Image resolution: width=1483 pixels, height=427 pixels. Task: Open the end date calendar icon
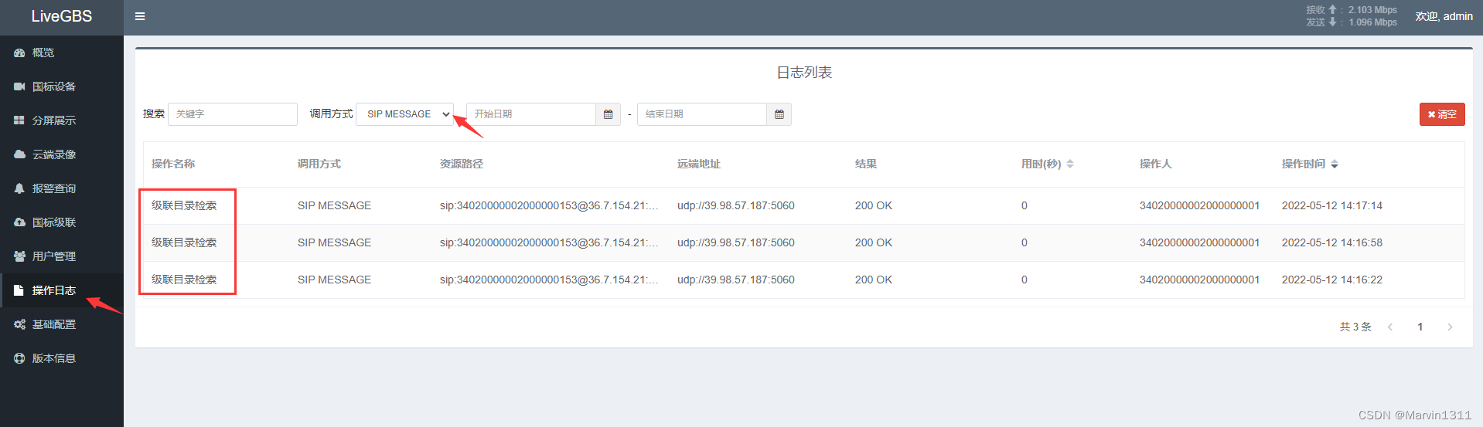[779, 114]
